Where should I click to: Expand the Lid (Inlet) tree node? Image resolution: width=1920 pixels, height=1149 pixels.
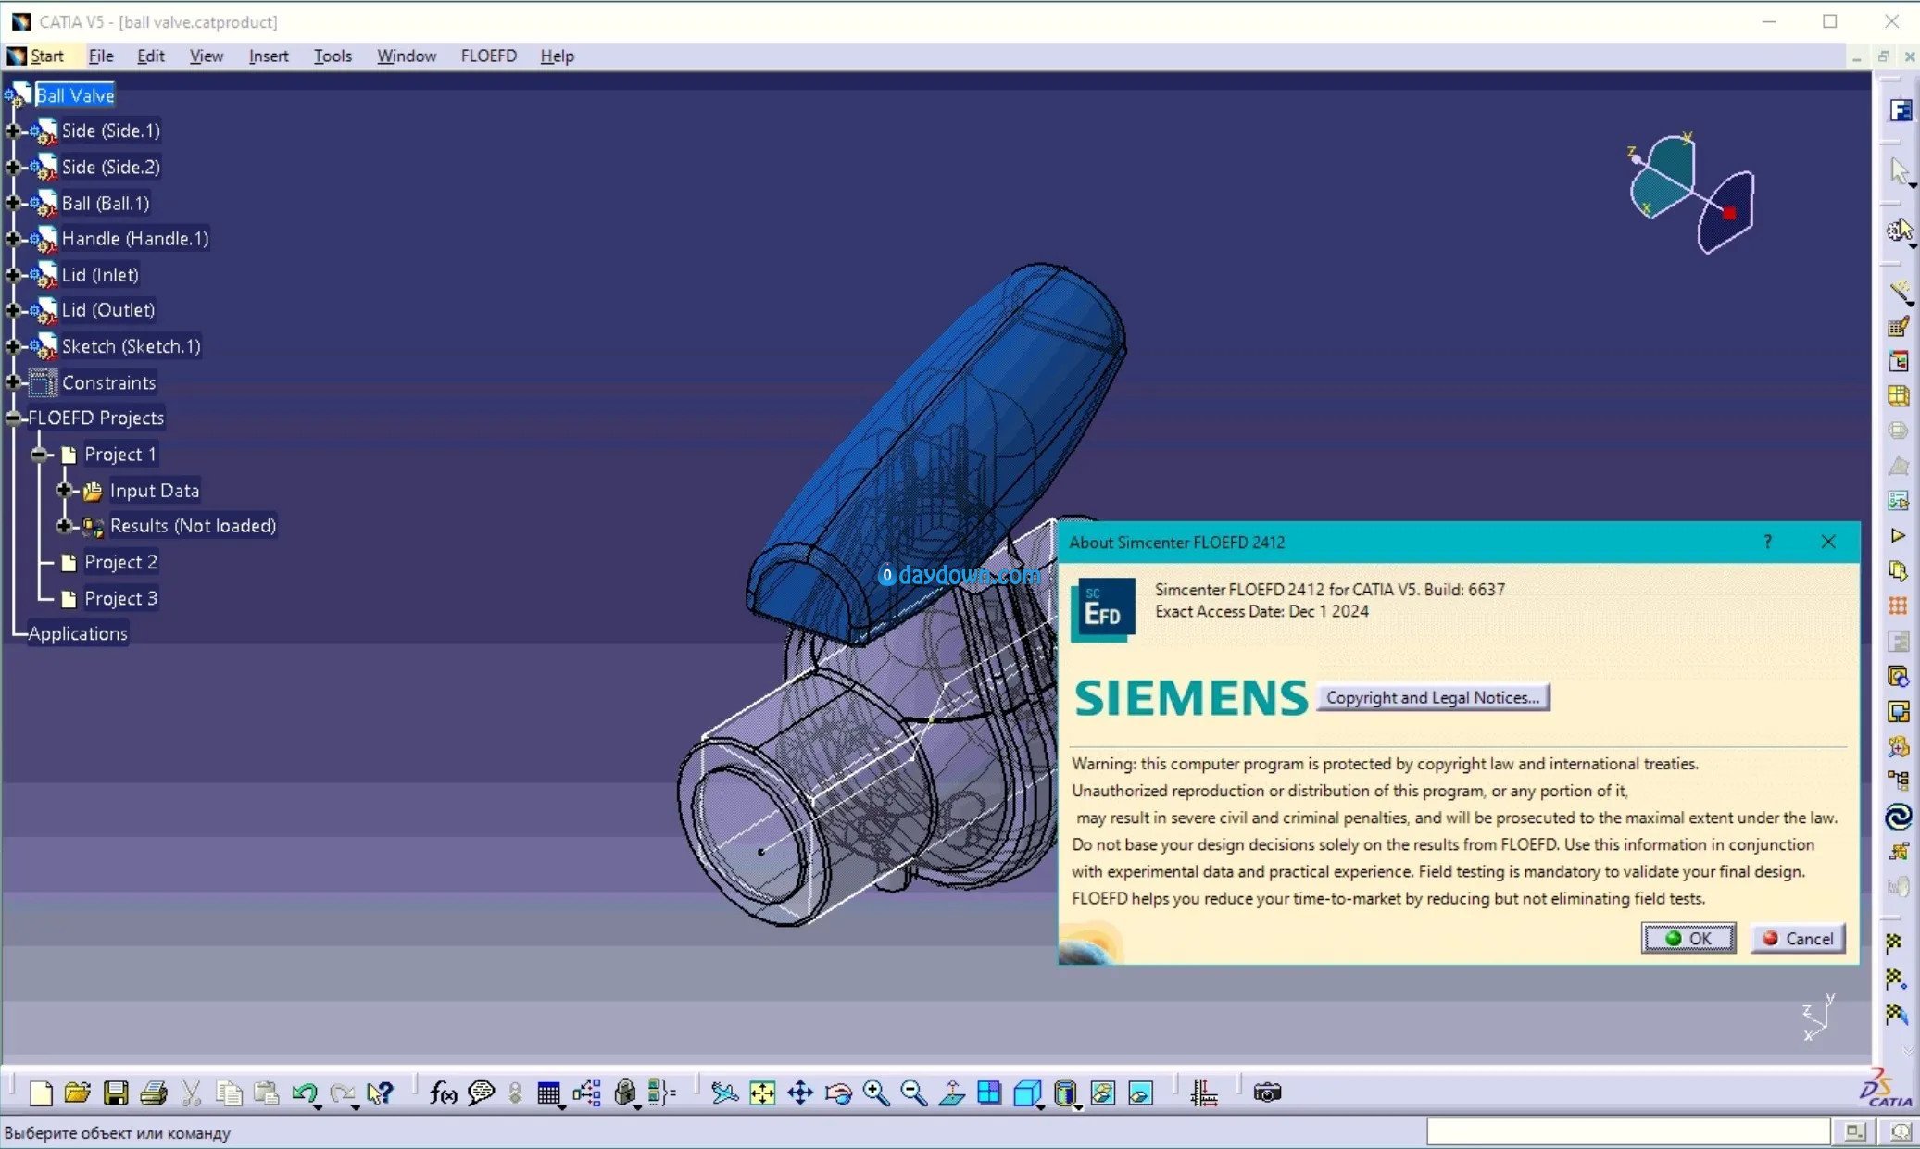click(12, 275)
